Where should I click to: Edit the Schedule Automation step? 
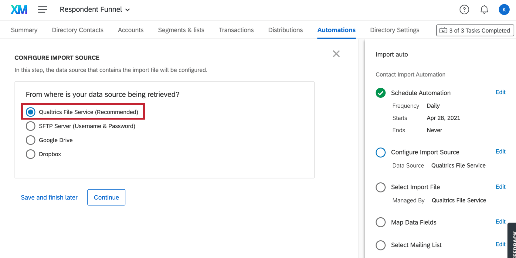click(501, 92)
